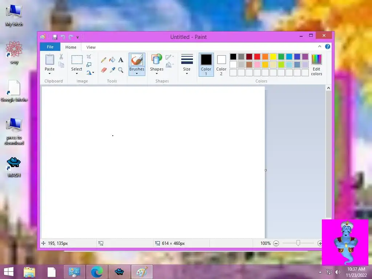
Task: Click the Paint app icon in title bar
Action: (x=43, y=37)
